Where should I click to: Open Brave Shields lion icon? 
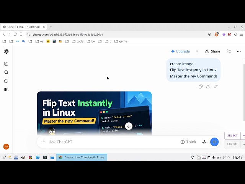pos(217,34)
